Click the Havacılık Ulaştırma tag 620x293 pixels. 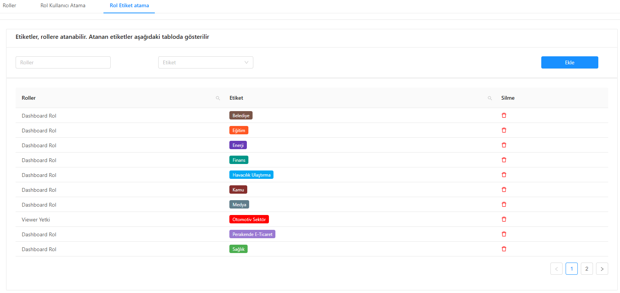point(251,175)
